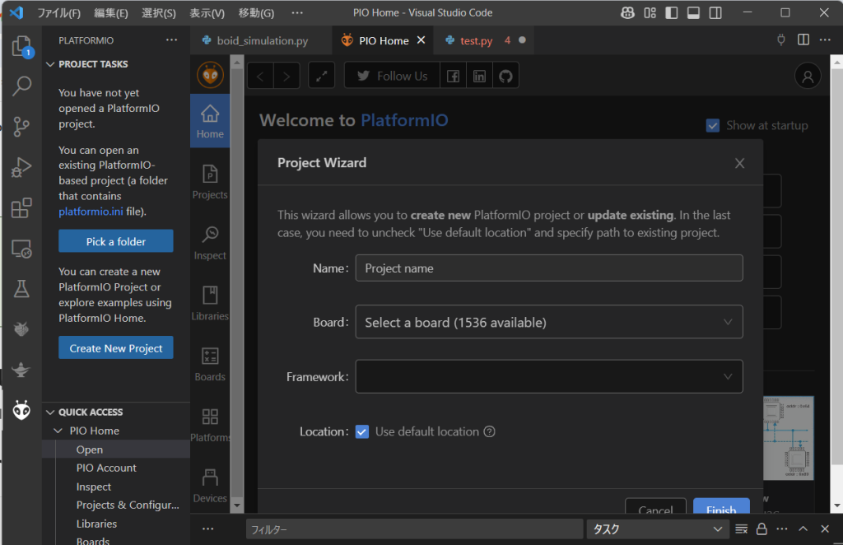Collapse the PROJECT TASKS section

pyautogui.click(x=93, y=64)
